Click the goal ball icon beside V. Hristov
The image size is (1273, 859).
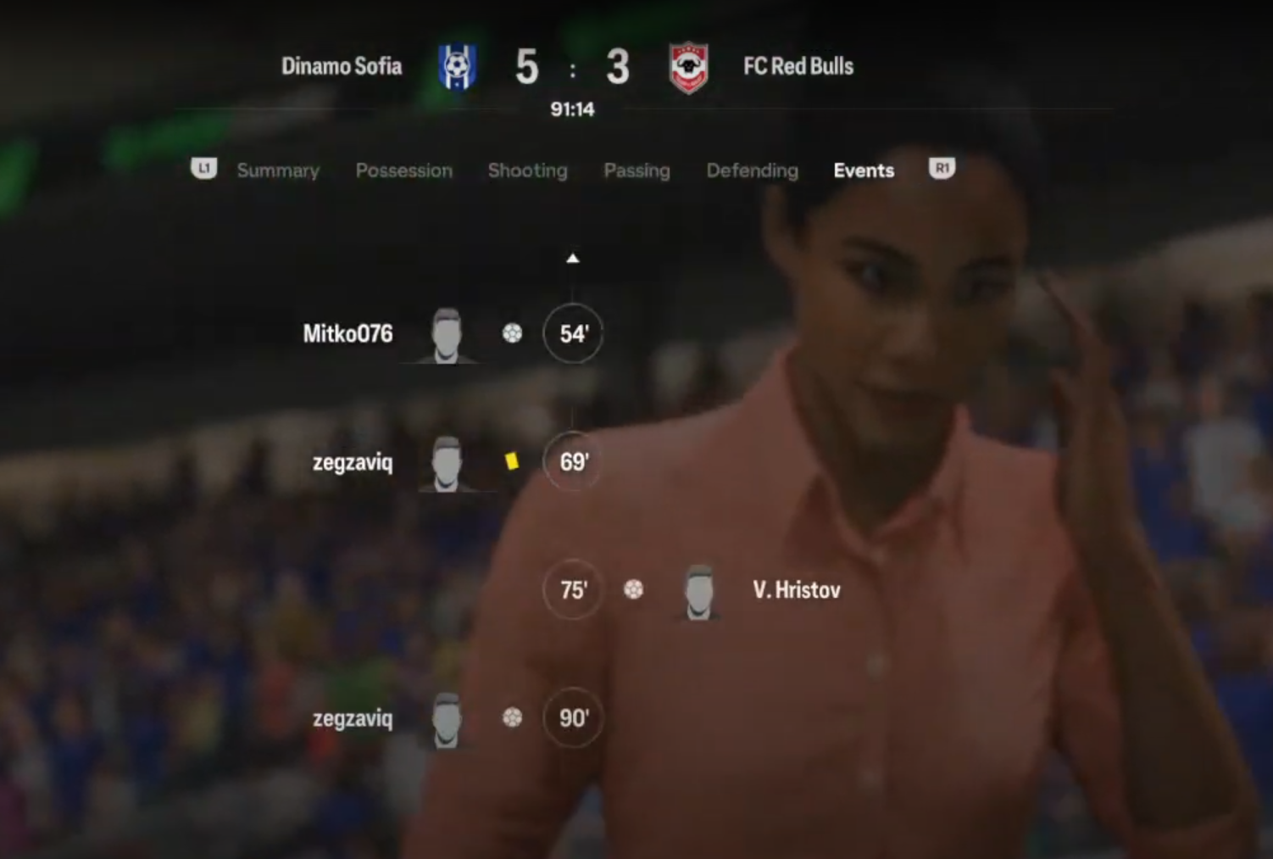pos(633,589)
